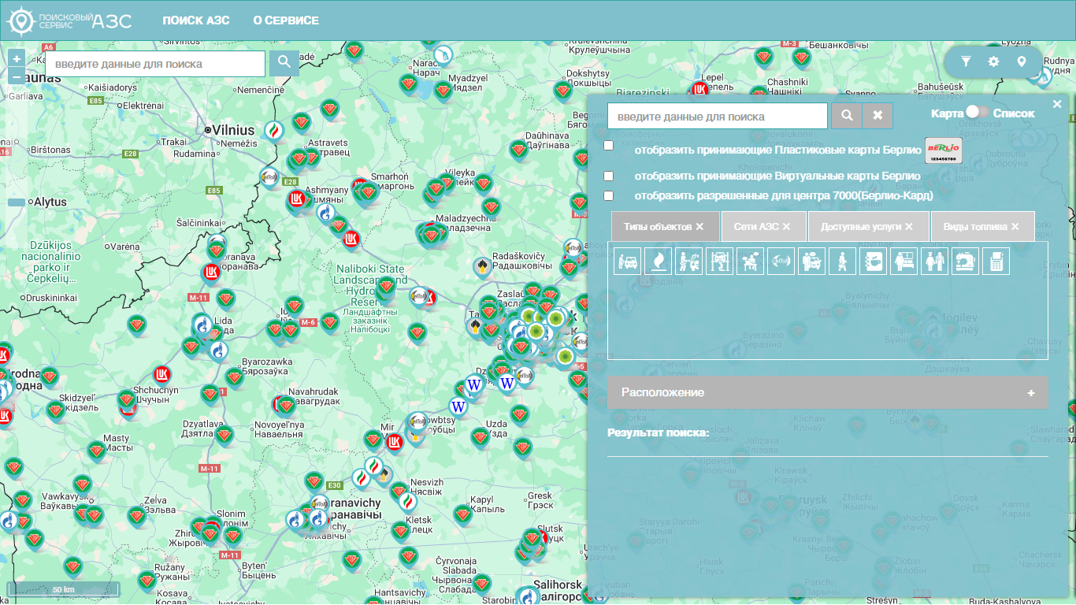Open the ПОИСК АЗС menu item
Viewport: 1076px width, 605px height.
(196, 20)
